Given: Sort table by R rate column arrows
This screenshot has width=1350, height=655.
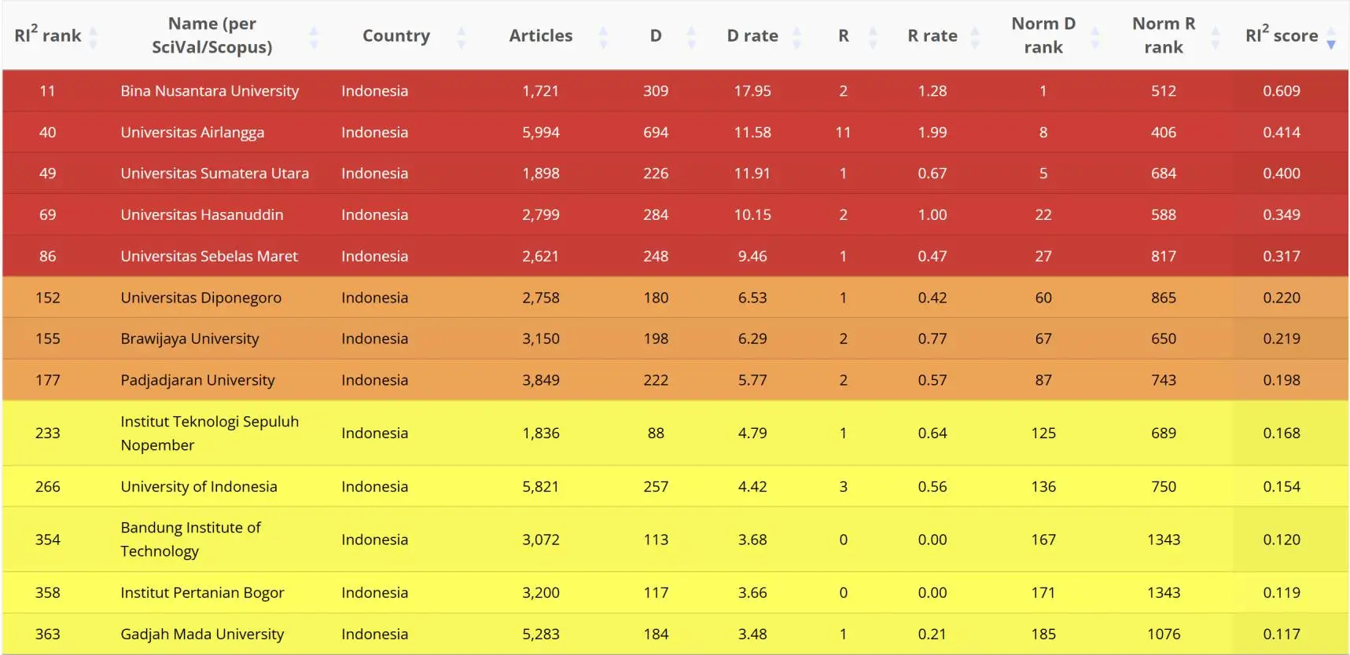Looking at the screenshot, I should [x=975, y=36].
